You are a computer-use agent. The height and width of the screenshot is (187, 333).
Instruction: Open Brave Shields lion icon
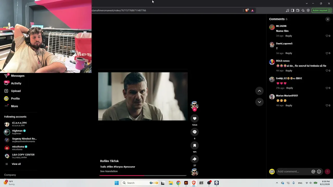[247, 10]
